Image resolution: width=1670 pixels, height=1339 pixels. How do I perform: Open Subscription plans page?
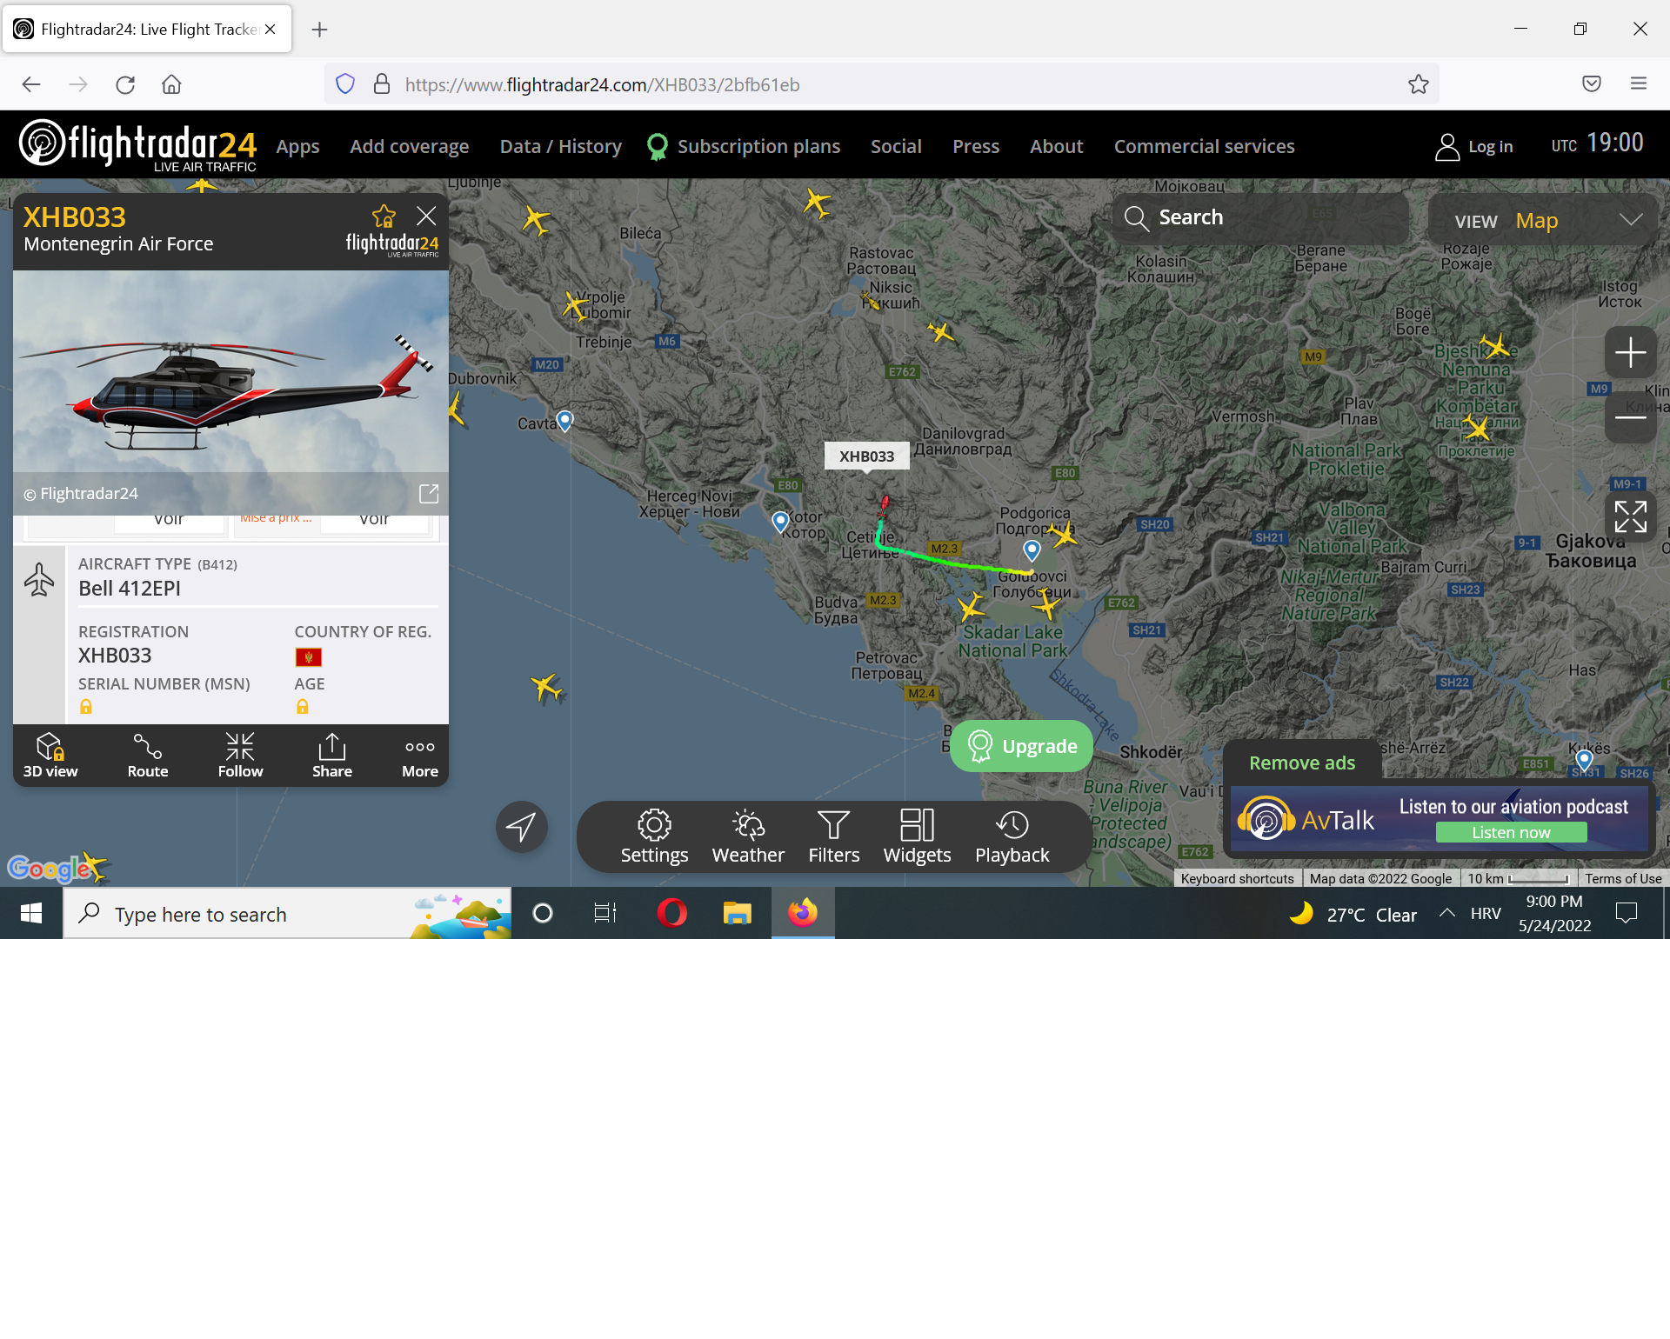[745, 146]
